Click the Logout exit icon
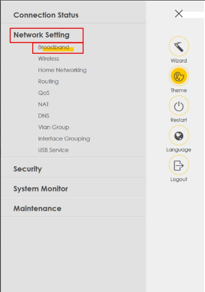205x292 pixels. point(179,165)
